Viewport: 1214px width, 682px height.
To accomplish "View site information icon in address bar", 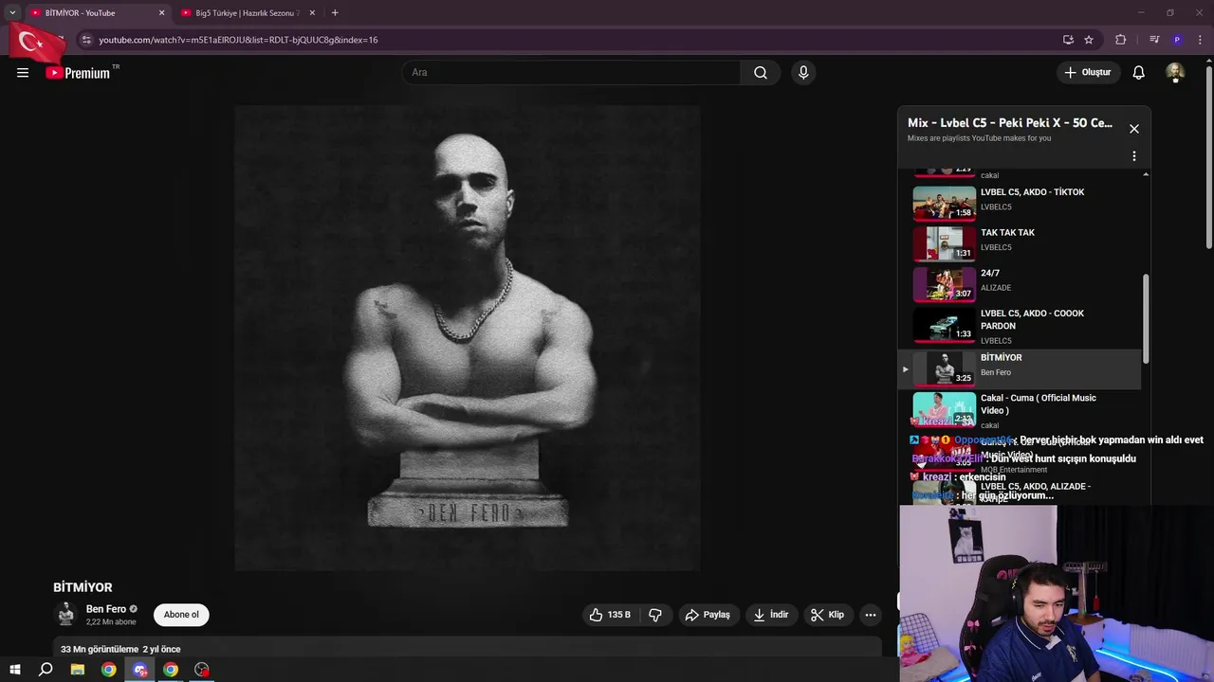I will click(x=86, y=40).
